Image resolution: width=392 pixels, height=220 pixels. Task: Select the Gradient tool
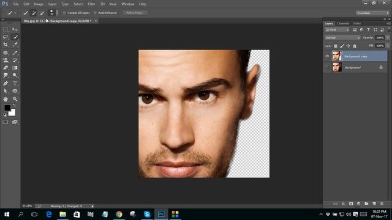tap(15, 68)
